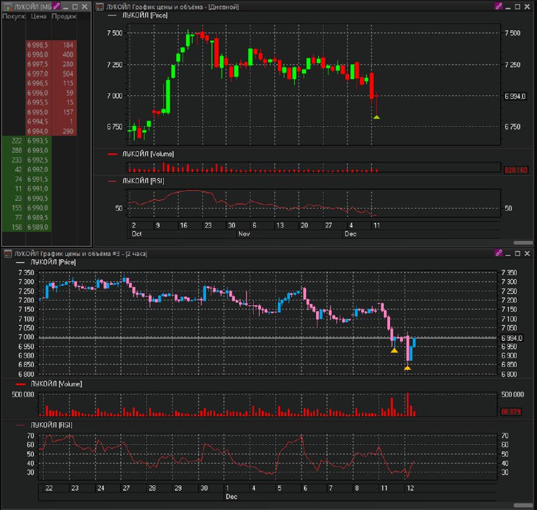The image size is (537, 510).
Task: Close the order book window
Action: (x=85, y=7)
